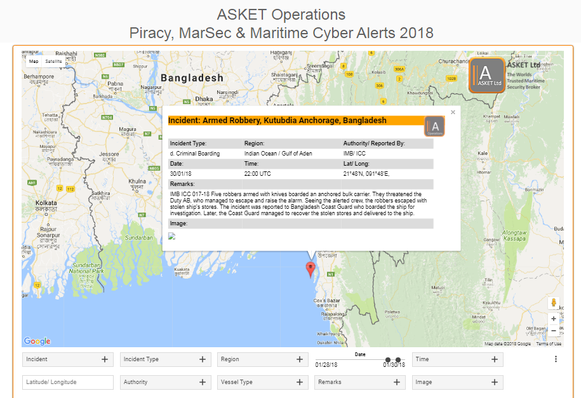
Task: Click the Latitude/ Longitude input field
Action: coord(68,382)
